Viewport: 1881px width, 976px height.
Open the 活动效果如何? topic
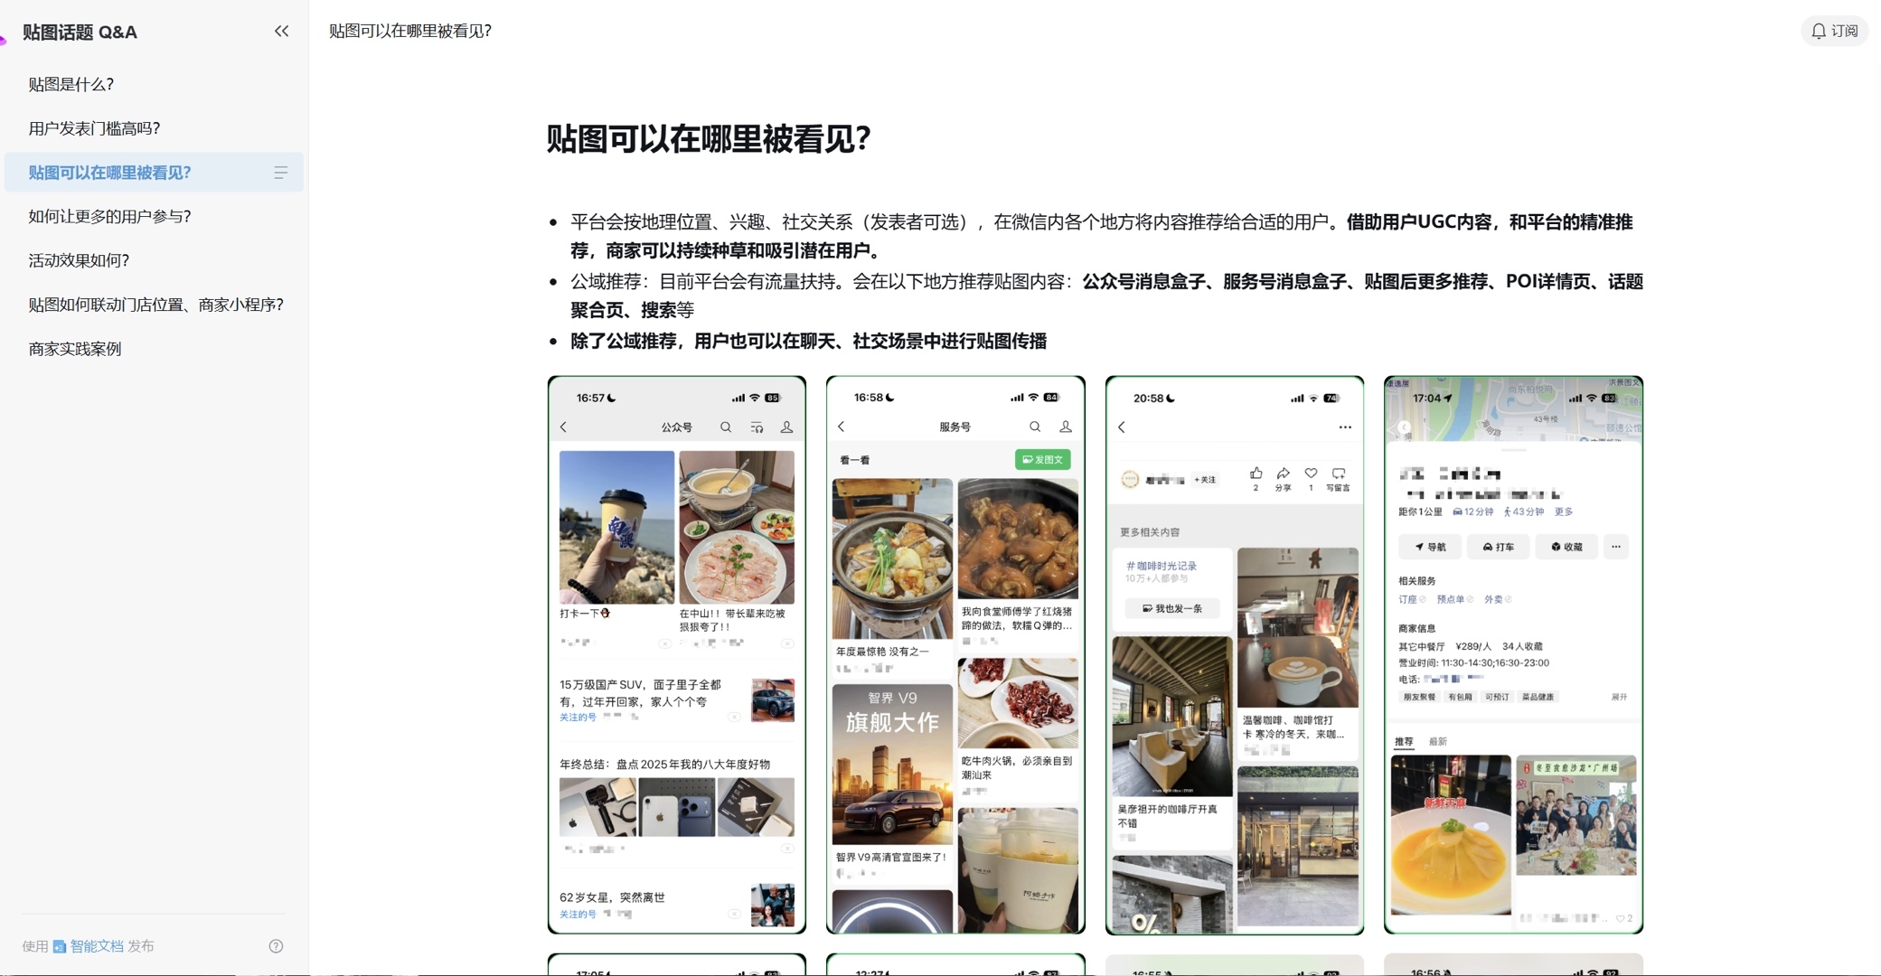[x=79, y=260]
